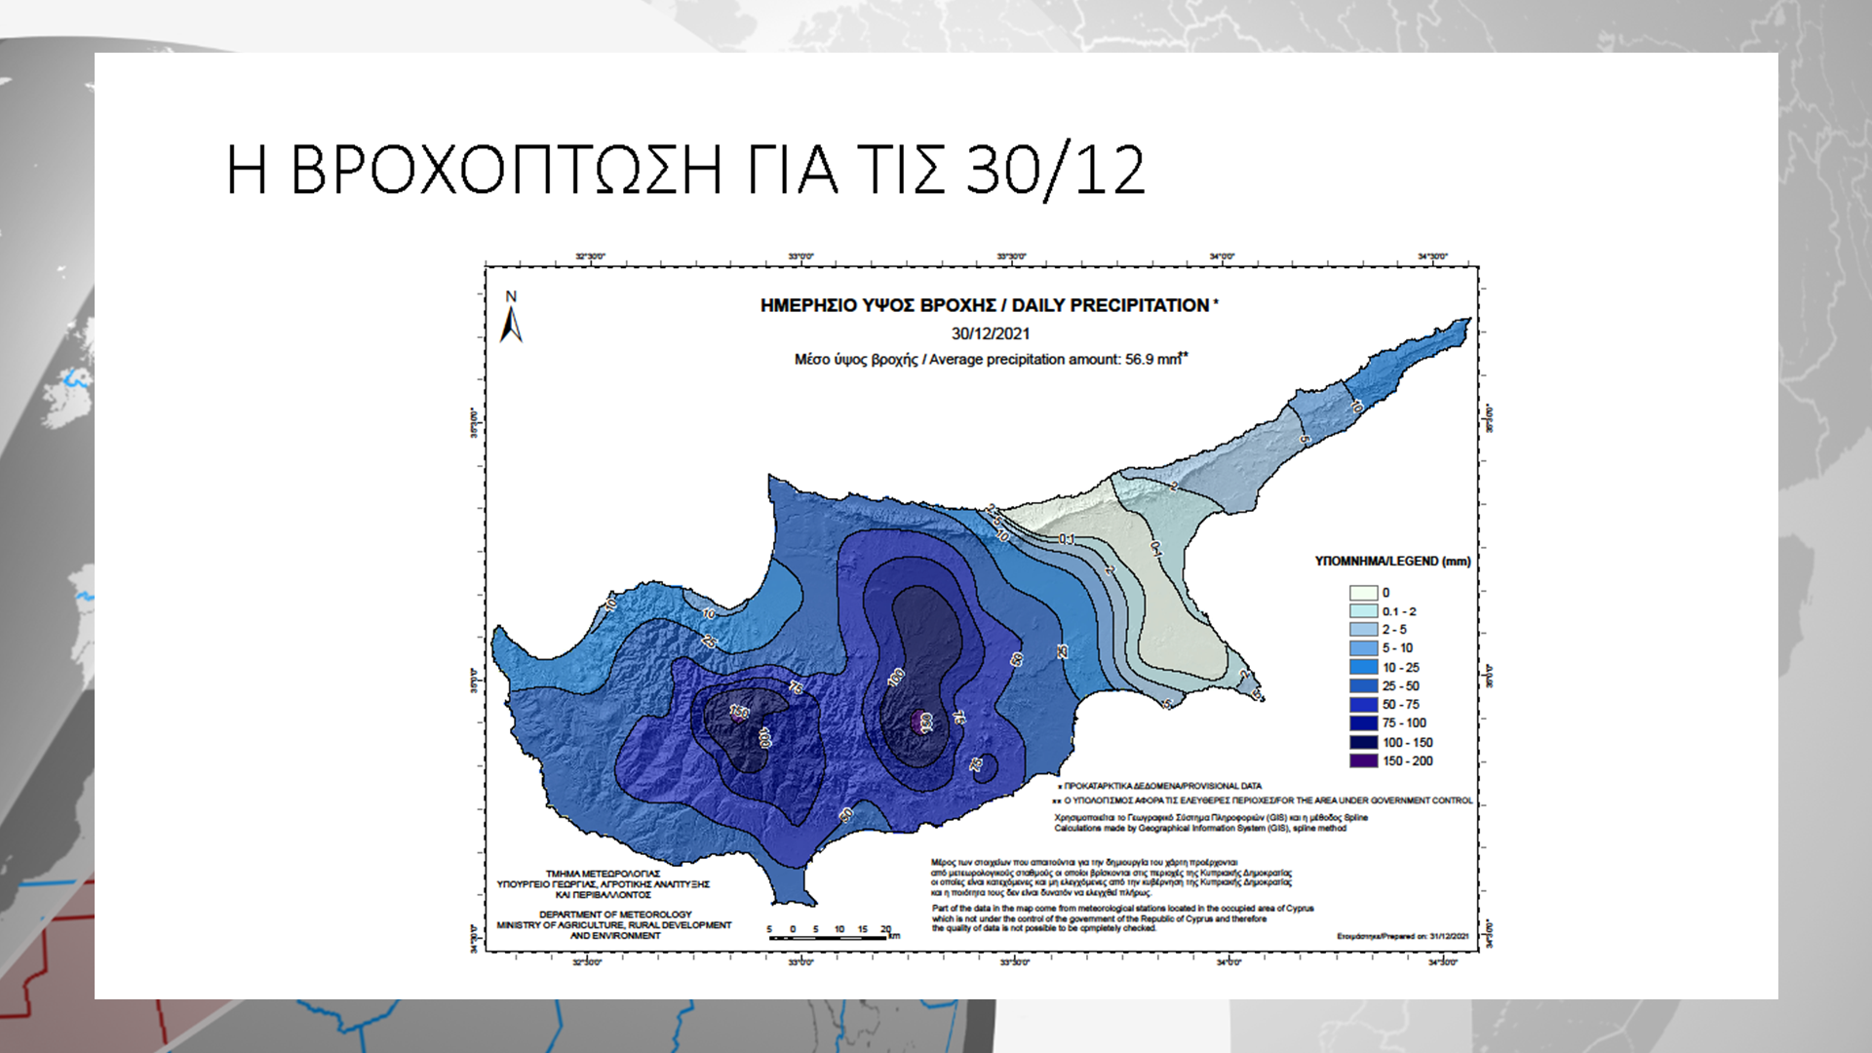Click the kilometer scale bar
This screenshot has width=1872, height=1053.
pyautogui.click(x=829, y=937)
